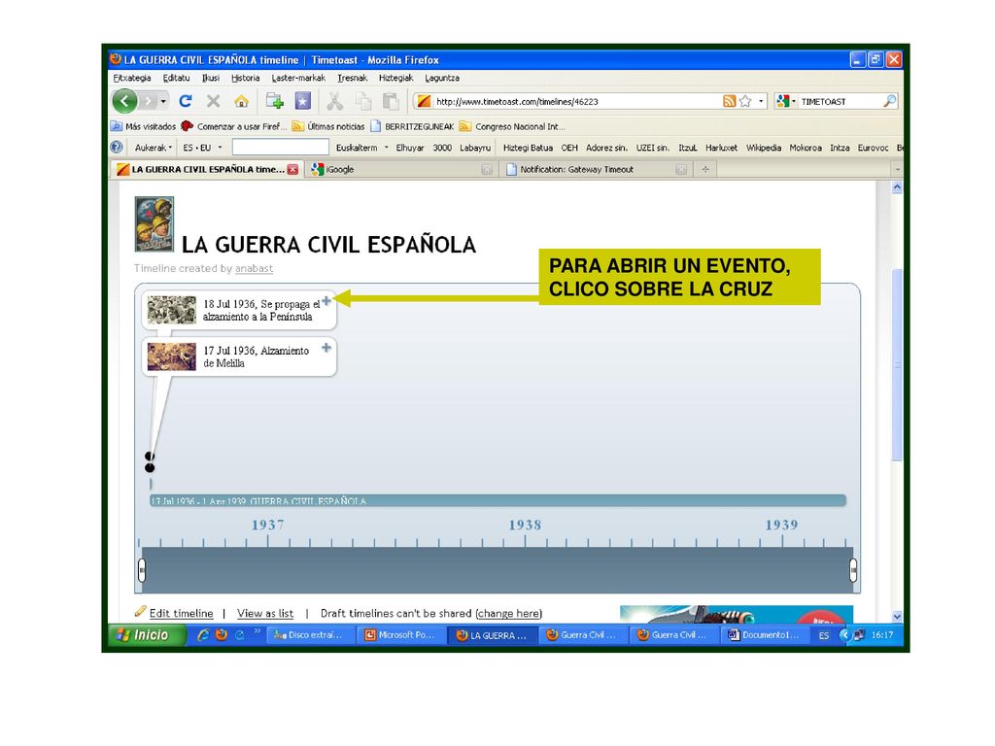The width and height of the screenshot is (995, 746).
Task: Stop loading with the X toolbar icon
Action: (213, 101)
